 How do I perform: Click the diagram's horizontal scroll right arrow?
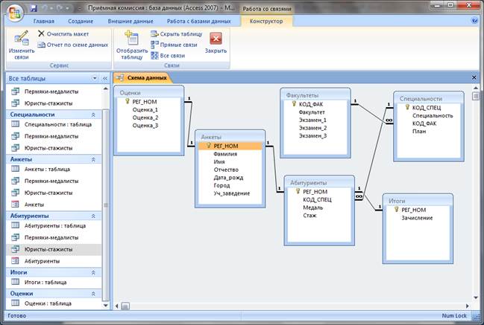tap(468, 306)
